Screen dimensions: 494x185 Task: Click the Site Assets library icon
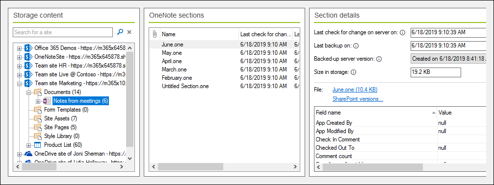(x=38, y=119)
